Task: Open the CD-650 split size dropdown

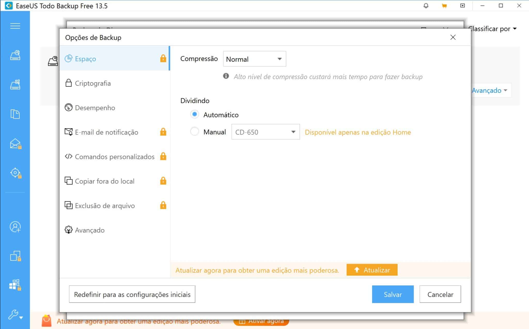Action: [x=265, y=132]
